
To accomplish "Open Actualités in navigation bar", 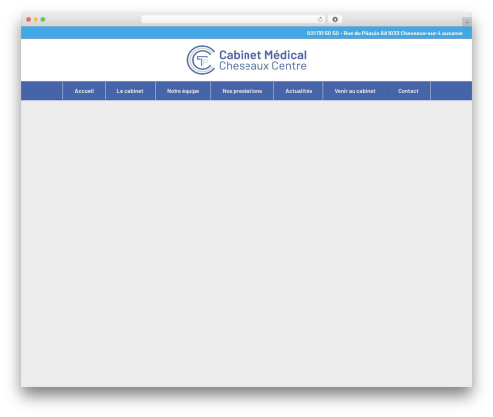I will click(299, 91).
